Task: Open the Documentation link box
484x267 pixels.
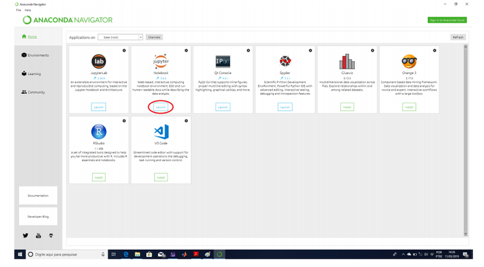Action: coord(38,195)
